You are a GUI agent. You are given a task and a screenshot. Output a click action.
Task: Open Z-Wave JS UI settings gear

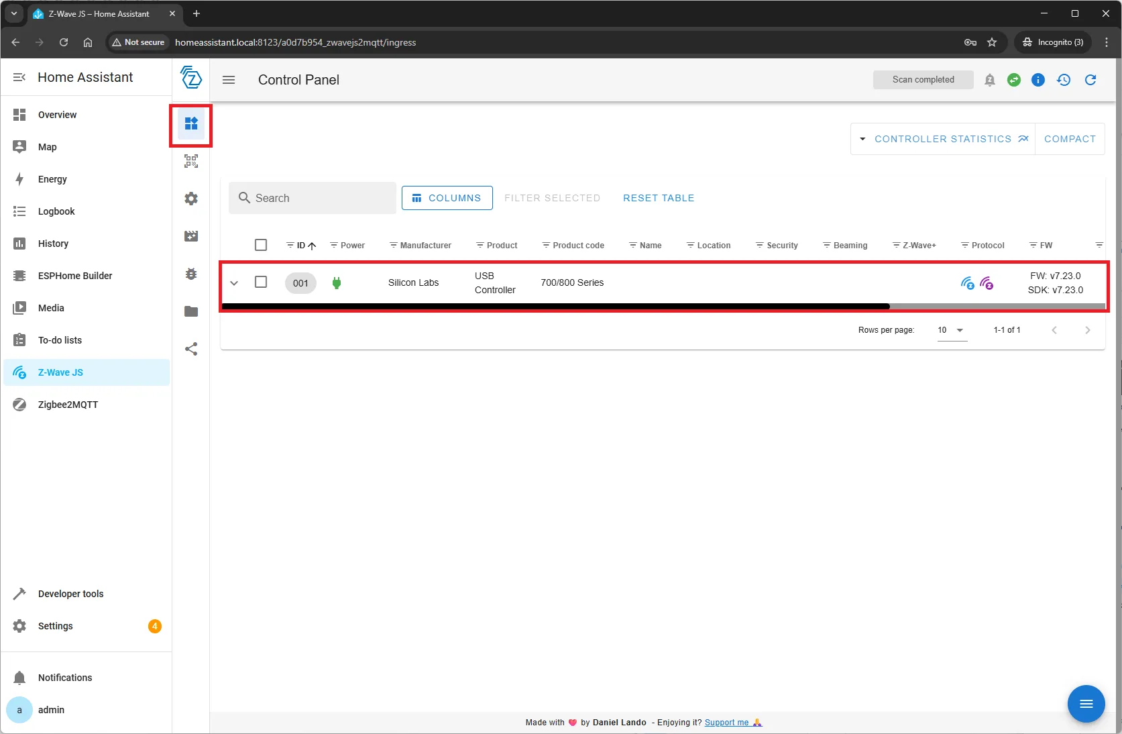pyautogui.click(x=191, y=199)
